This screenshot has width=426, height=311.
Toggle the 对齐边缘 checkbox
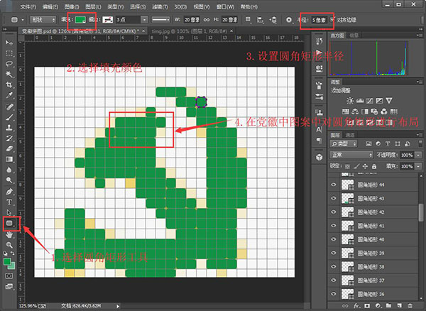click(332, 20)
